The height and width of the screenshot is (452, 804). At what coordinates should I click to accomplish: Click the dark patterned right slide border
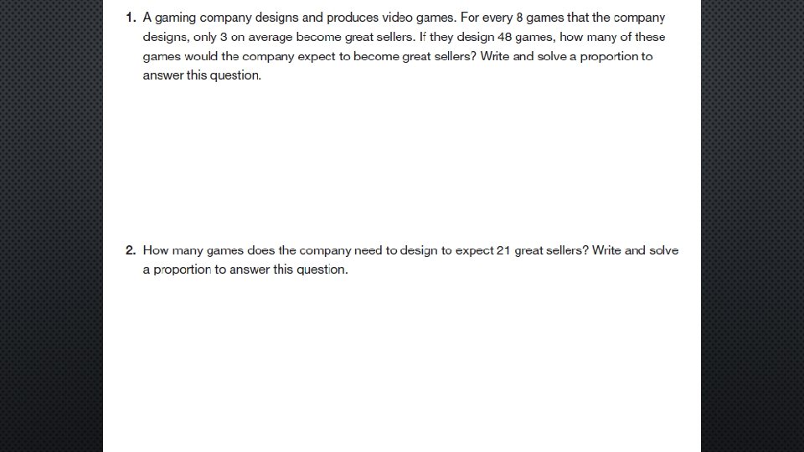pyautogui.click(x=752, y=226)
